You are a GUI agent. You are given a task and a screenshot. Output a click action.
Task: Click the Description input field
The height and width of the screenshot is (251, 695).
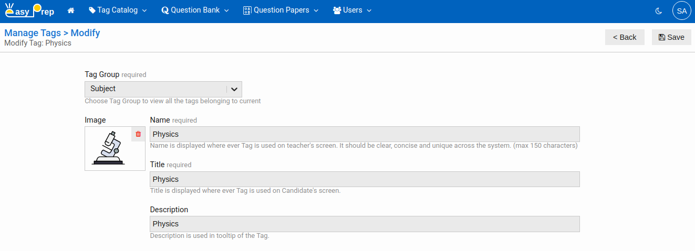365,224
